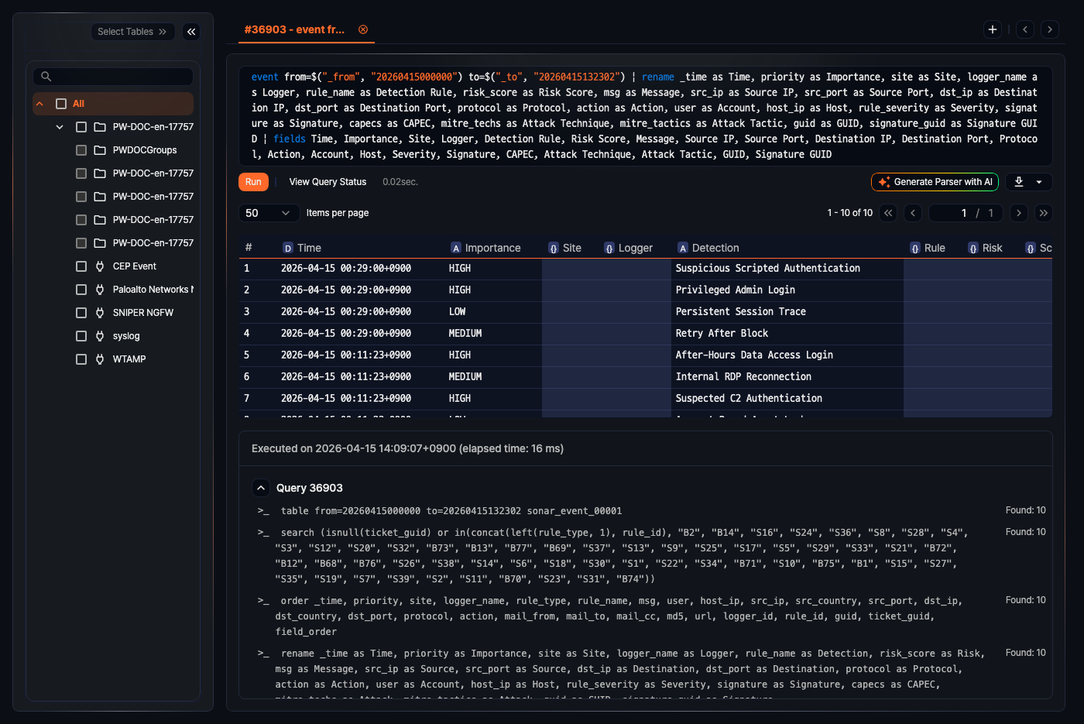This screenshot has height=724, width=1084.
Task: Select the syslog table item
Action: pyautogui.click(x=126, y=336)
